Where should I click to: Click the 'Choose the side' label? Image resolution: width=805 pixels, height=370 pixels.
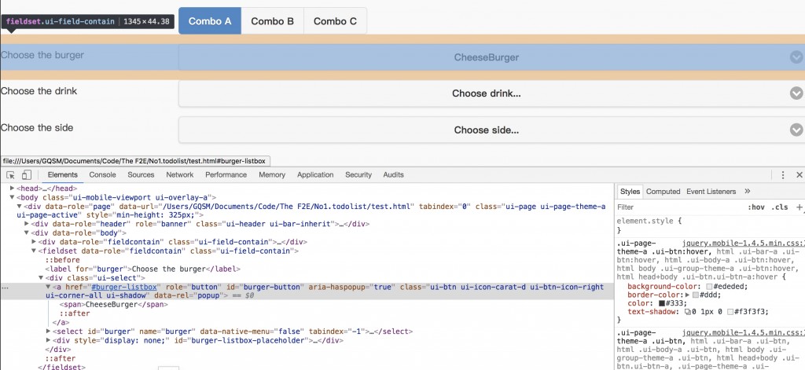click(37, 128)
